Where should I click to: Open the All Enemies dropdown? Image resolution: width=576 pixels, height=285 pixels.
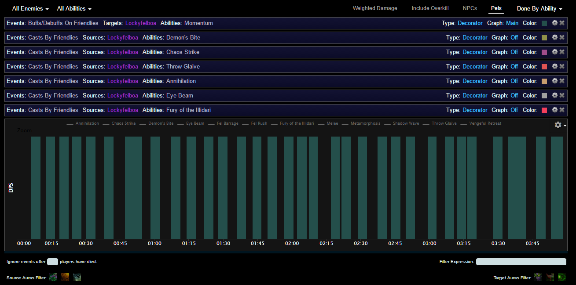30,9
